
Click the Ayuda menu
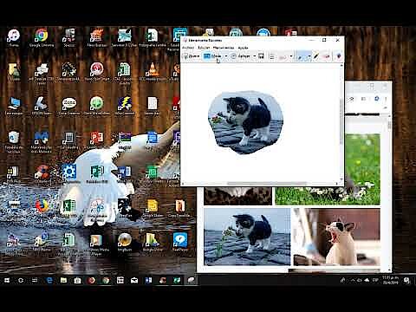tap(243, 48)
